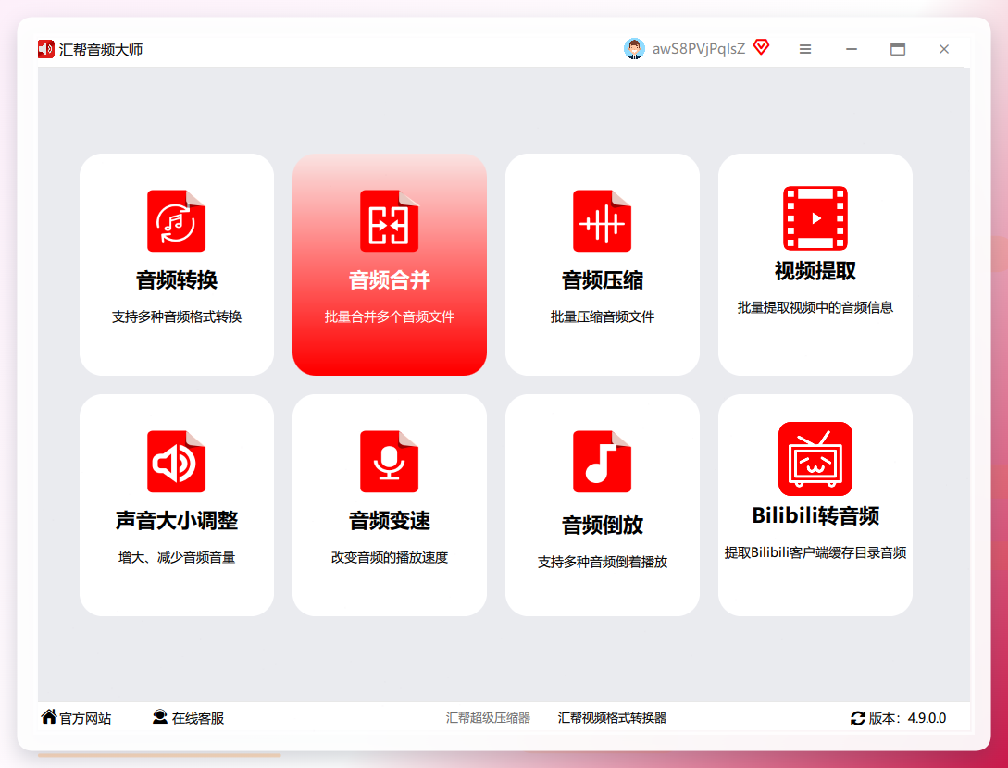
Task: Click the 音频合并 title text
Action: 390,280
